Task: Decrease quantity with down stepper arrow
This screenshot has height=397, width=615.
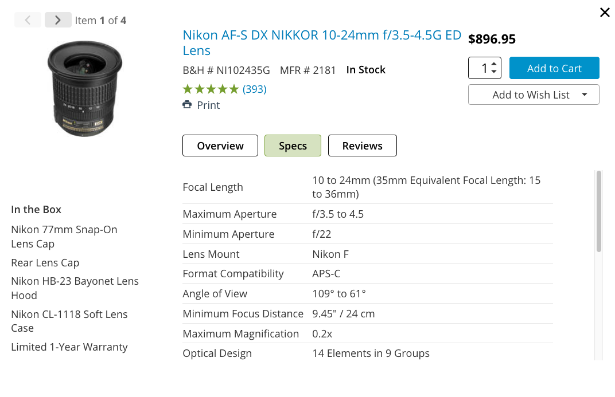Action: (x=495, y=72)
